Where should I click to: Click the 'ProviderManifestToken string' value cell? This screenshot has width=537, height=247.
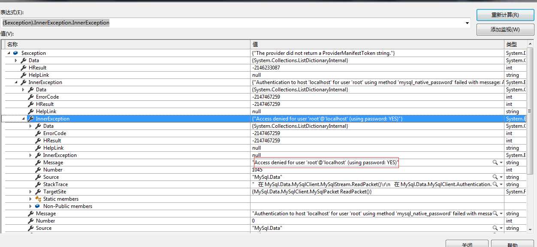click(377, 53)
